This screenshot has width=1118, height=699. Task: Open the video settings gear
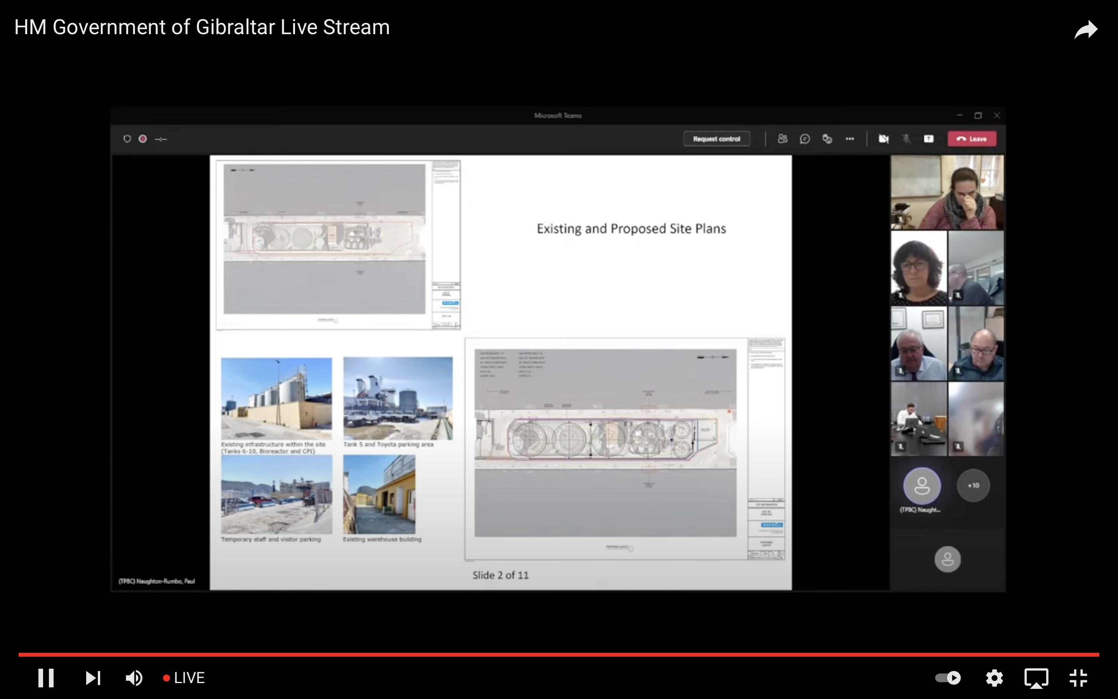click(x=994, y=678)
